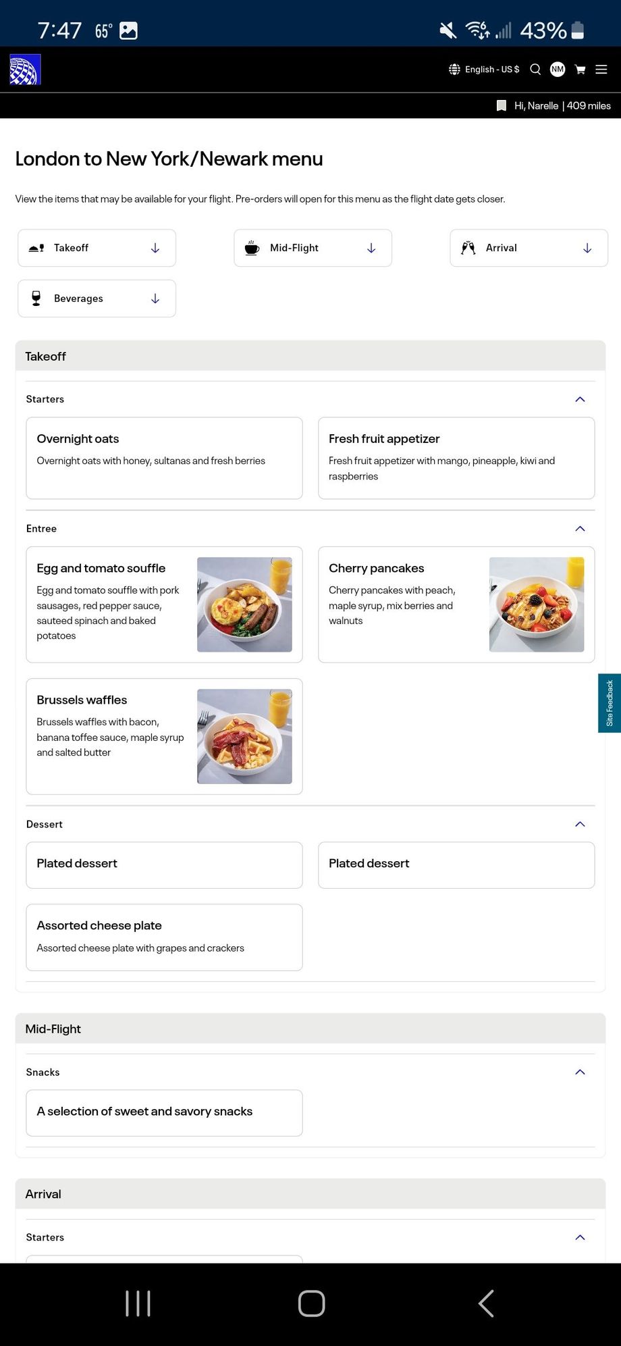
Task: Open the search magnifier icon
Action: coord(535,69)
